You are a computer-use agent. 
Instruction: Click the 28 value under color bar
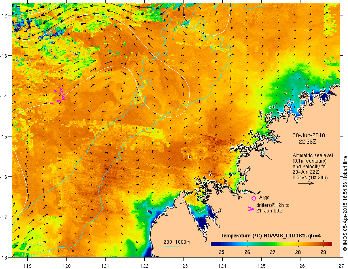[298, 252]
